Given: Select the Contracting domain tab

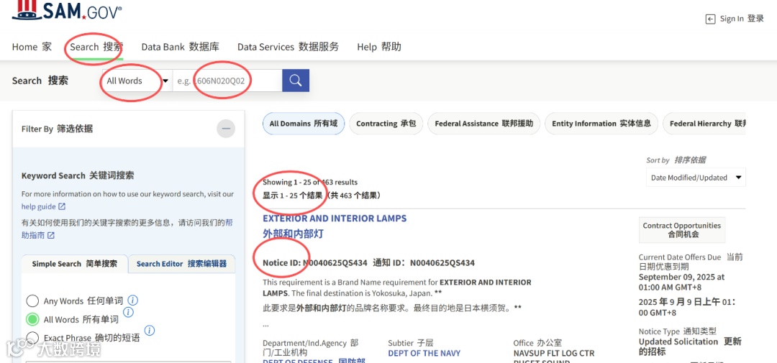Looking at the screenshot, I should (386, 124).
